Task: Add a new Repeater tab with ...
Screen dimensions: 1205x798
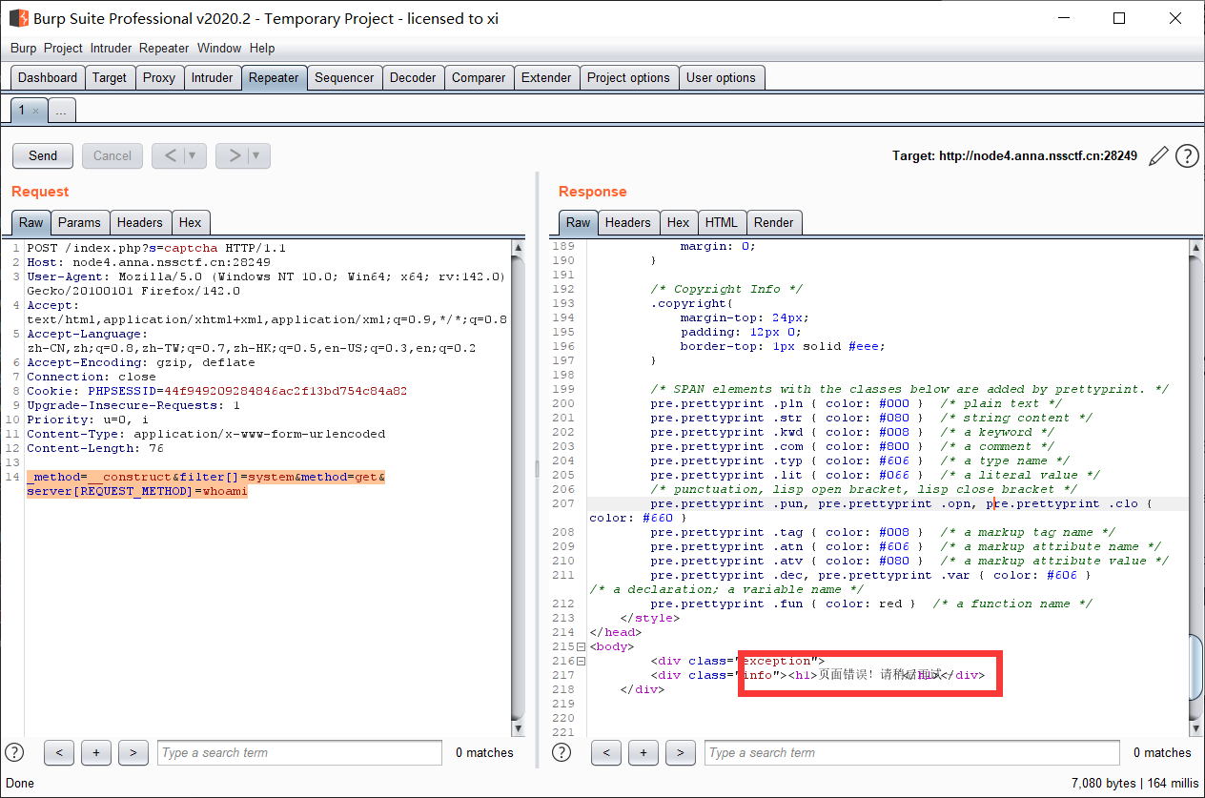Action: tap(61, 112)
